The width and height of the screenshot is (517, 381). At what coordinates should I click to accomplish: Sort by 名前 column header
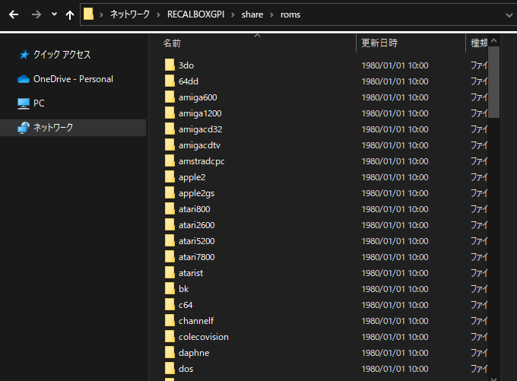pyautogui.click(x=172, y=43)
